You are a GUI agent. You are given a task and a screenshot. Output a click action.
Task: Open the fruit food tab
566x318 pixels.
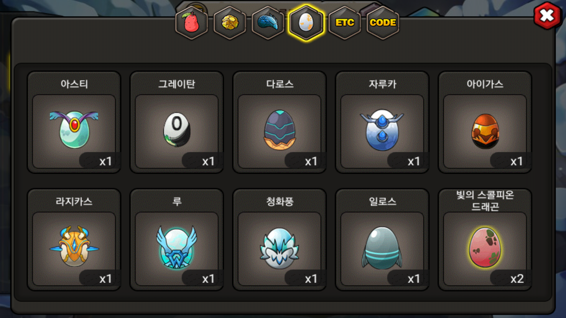[x=192, y=23]
